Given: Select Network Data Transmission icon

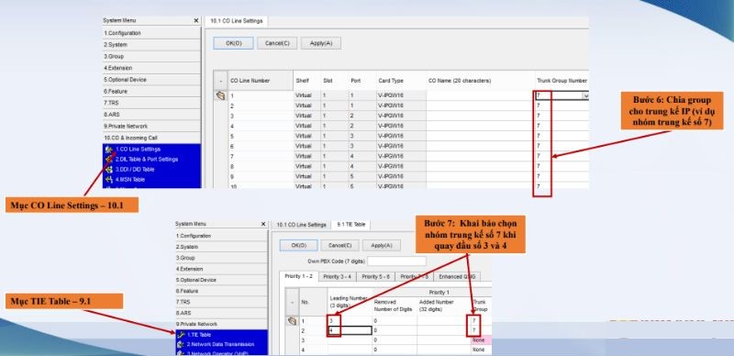Looking at the screenshot, I should [181, 344].
